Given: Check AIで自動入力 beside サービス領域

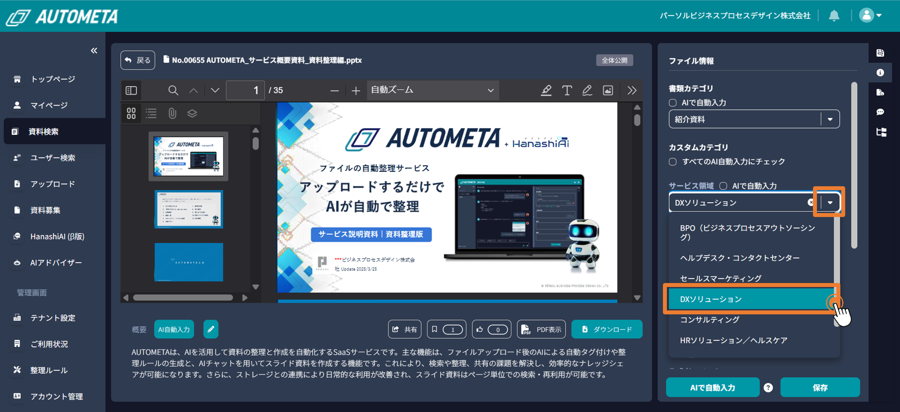Looking at the screenshot, I should click(x=723, y=186).
